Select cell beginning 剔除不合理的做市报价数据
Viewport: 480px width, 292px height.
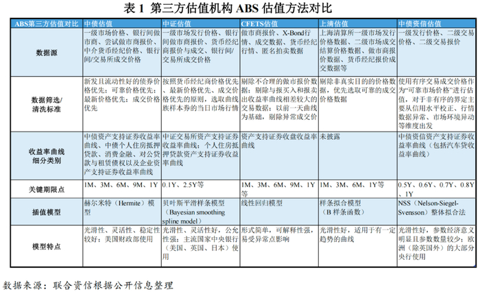click(x=279, y=104)
